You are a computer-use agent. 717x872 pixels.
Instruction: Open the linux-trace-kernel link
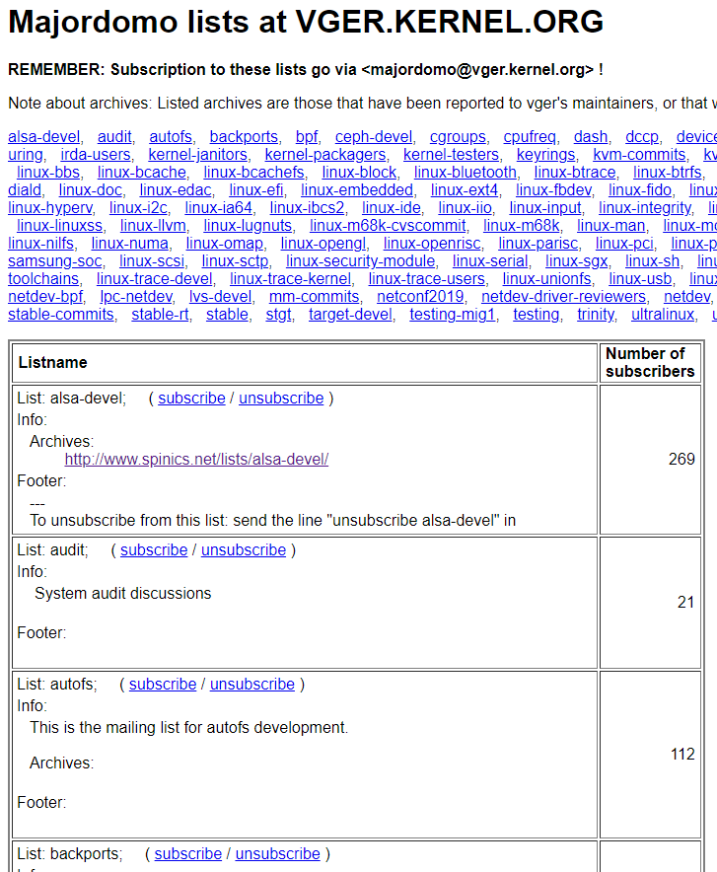pos(290,279)
